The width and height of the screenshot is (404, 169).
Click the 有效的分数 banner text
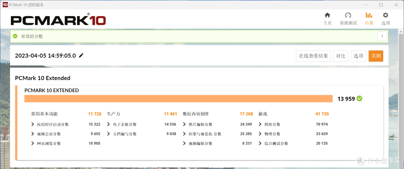coord(32,36)
